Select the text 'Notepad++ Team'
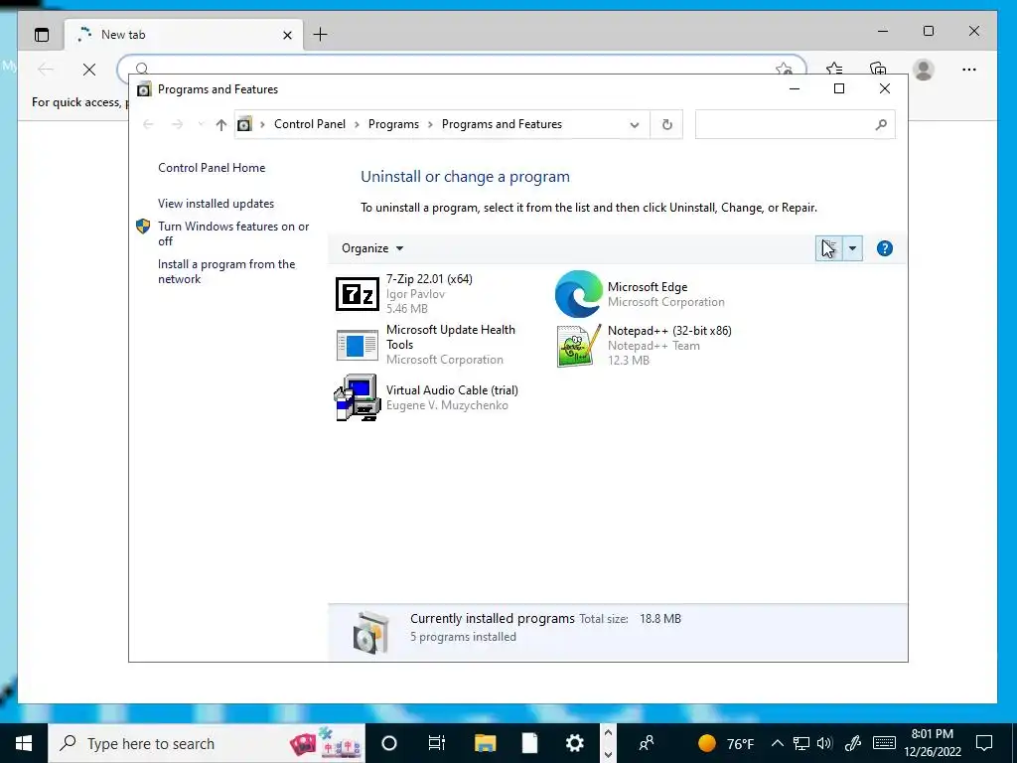 (654, 345)
